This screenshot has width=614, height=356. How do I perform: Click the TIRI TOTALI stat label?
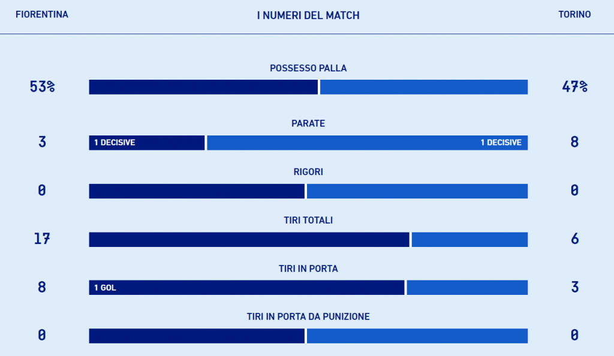pos(308,221)
